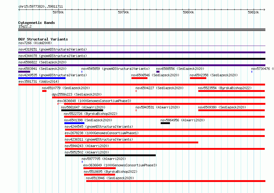Click the ruler's right arrow end

point(264,9)
